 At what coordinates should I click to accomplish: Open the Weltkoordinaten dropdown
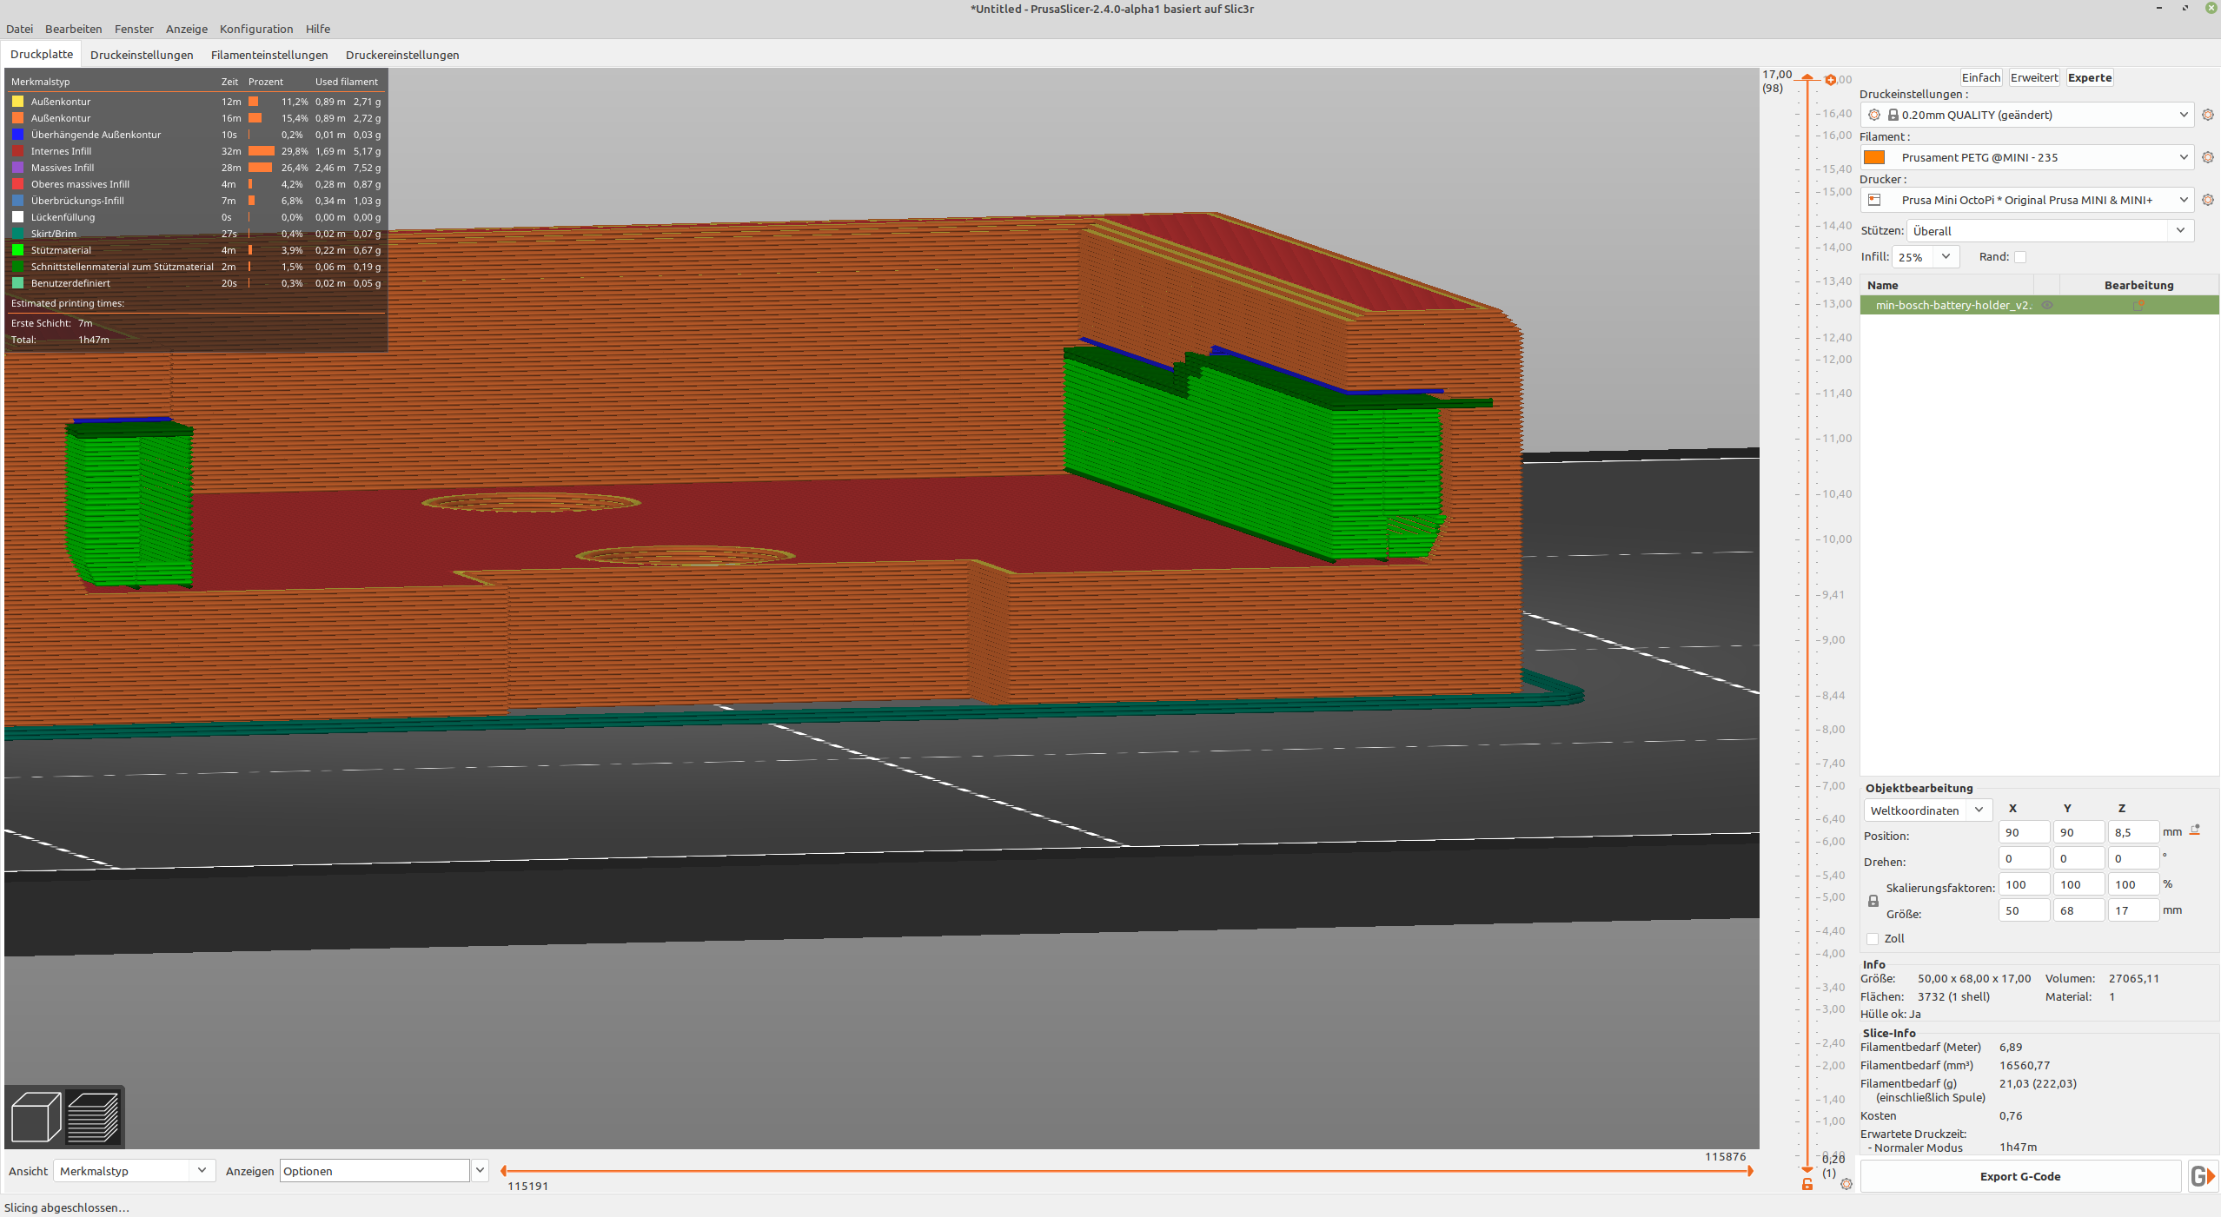pos(1927,810)
